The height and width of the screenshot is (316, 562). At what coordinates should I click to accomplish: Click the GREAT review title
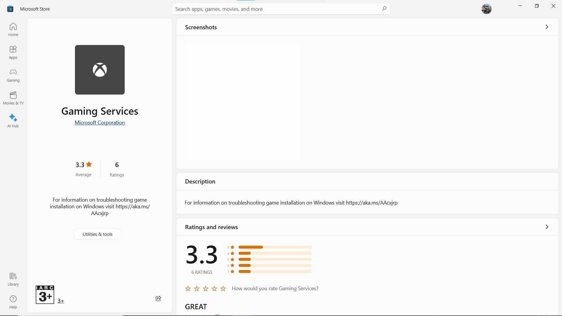pos(196,307)
